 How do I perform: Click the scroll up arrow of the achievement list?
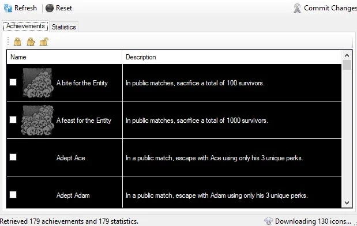coord(347,55)
